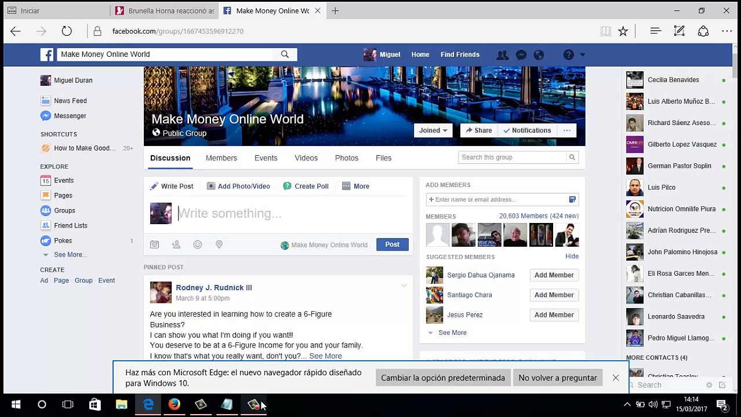This screenshot has height=417, width=741.
Task: Add Jesus Perez as member
Action: 554,315
